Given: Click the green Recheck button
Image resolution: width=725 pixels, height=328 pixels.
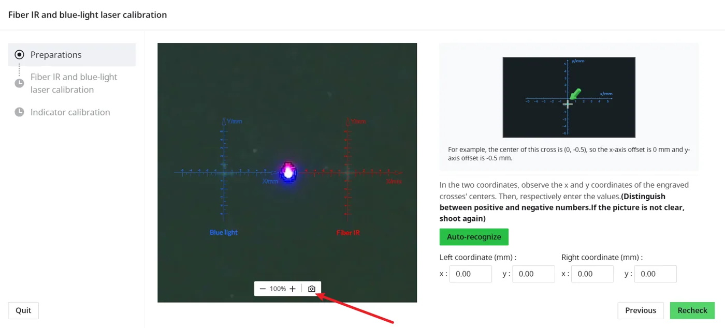Looking at the screenshot, I should coord(692,310).
